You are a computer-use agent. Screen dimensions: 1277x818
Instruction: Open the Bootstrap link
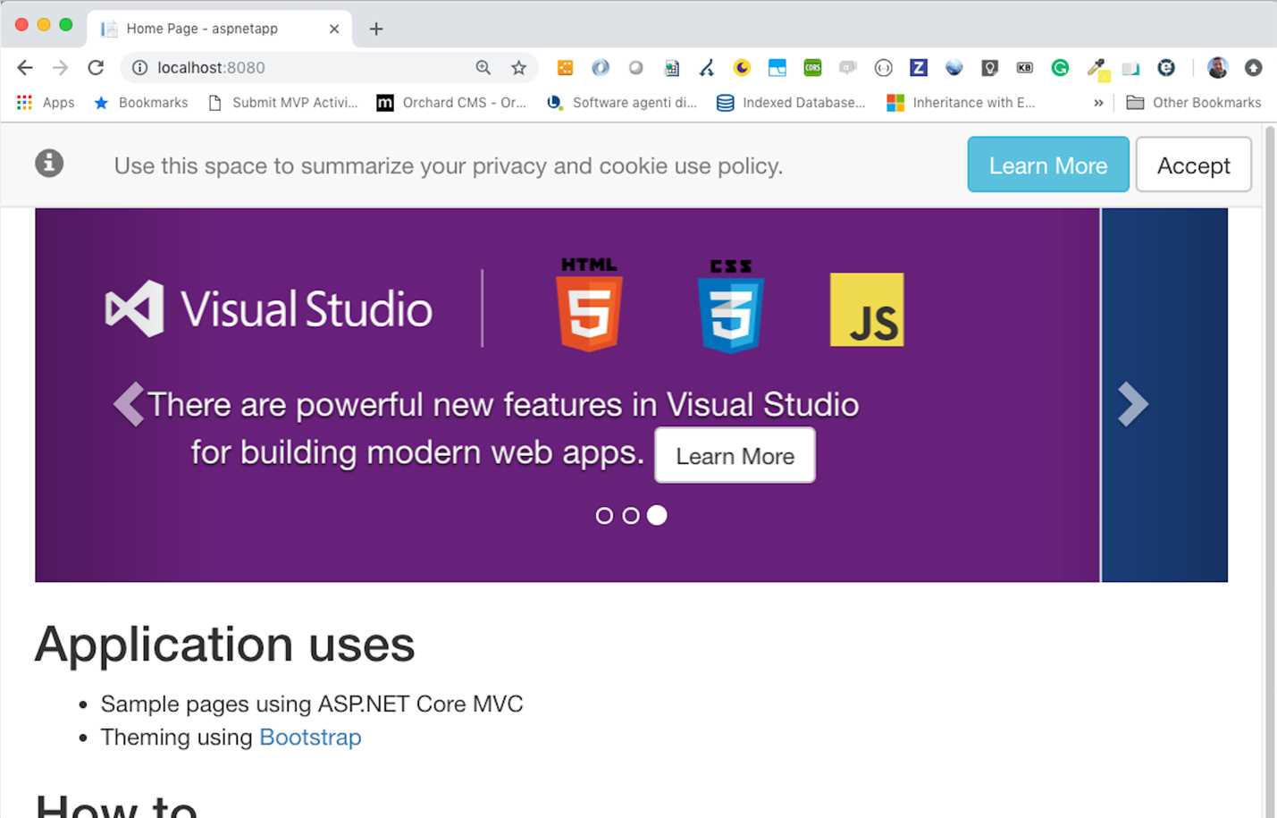[x=310, y=737]
